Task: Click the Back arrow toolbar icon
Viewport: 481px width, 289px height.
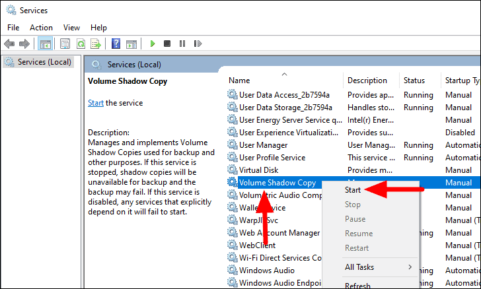Action: [9, 44]
